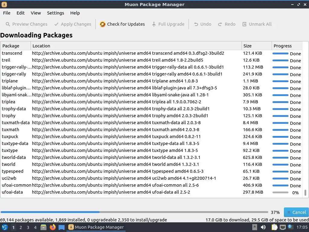Screen dimensions: 309x232
Task: Select the trophy-data package row
Action: click(x=151, y=109)
